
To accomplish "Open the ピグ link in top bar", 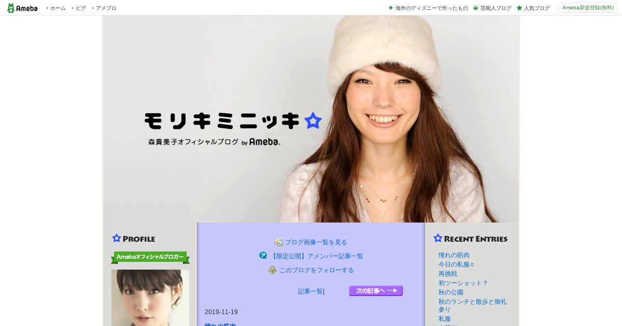I will pos(81,8).
